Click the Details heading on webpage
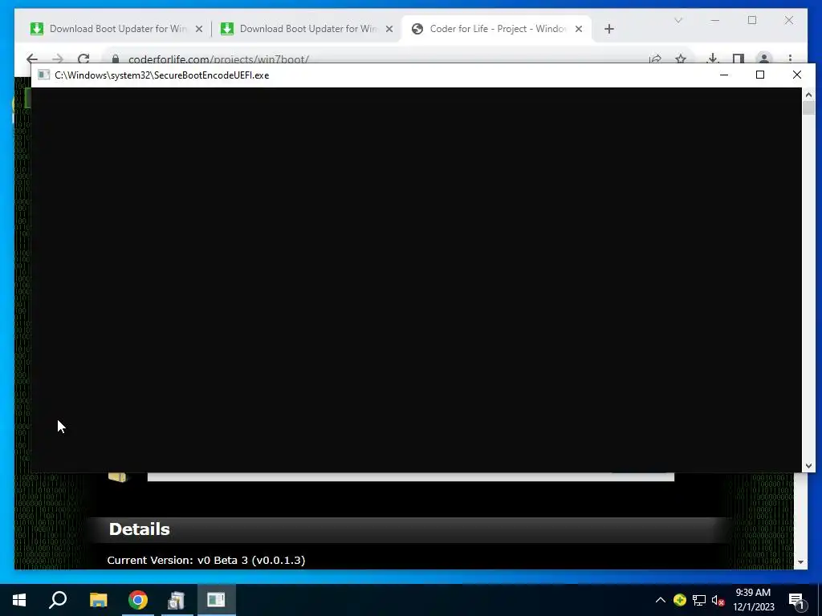Image resolution: width=822 pixels, height=616 pixels. [140, 529]
